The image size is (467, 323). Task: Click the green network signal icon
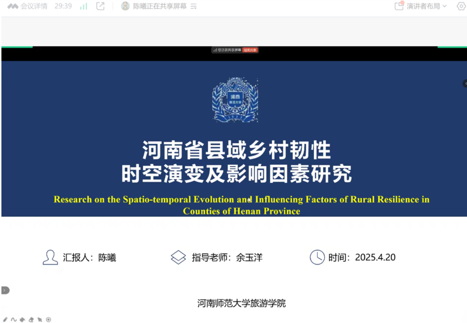point(83,6)
